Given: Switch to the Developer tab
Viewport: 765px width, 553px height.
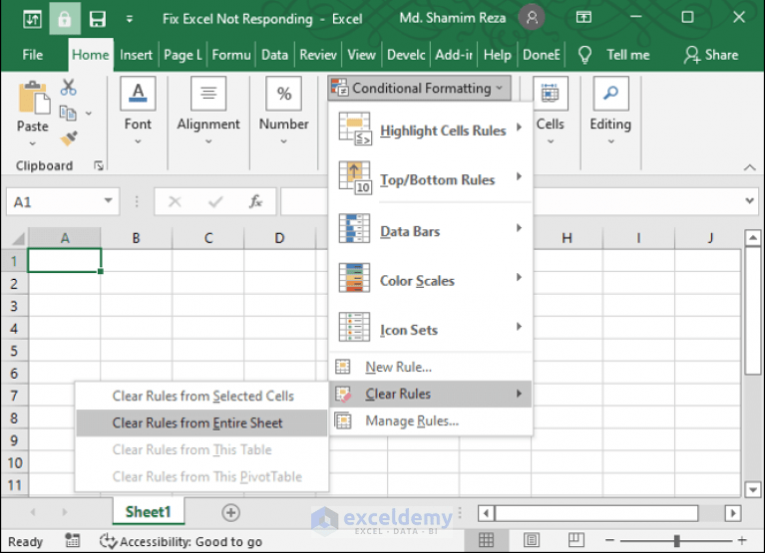Looking at the screenshot, I should [x=406, y=55].
